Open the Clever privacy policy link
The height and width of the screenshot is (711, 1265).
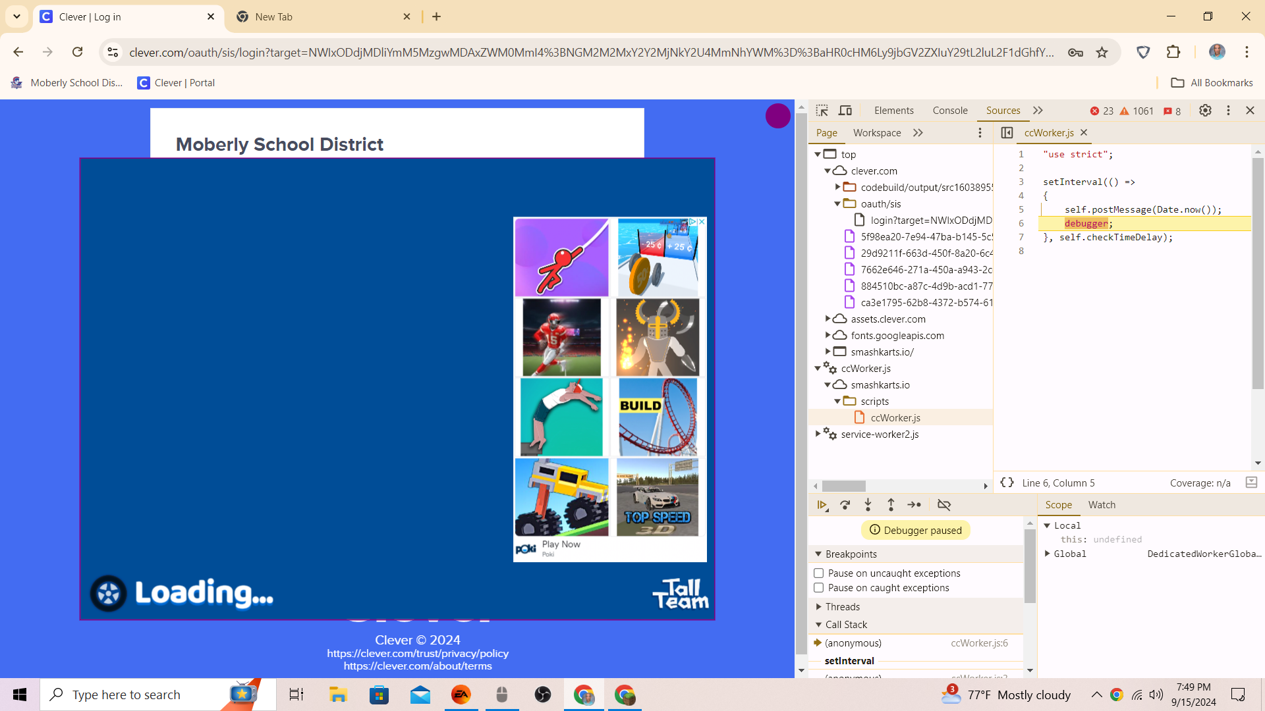[x=418, y=653]
